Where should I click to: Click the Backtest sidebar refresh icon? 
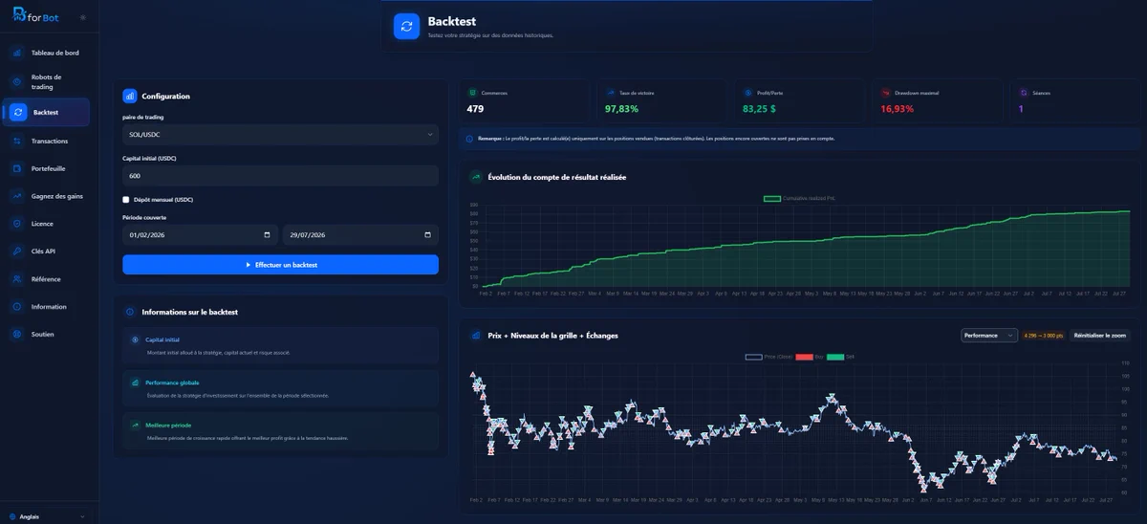tap(18, 112)
